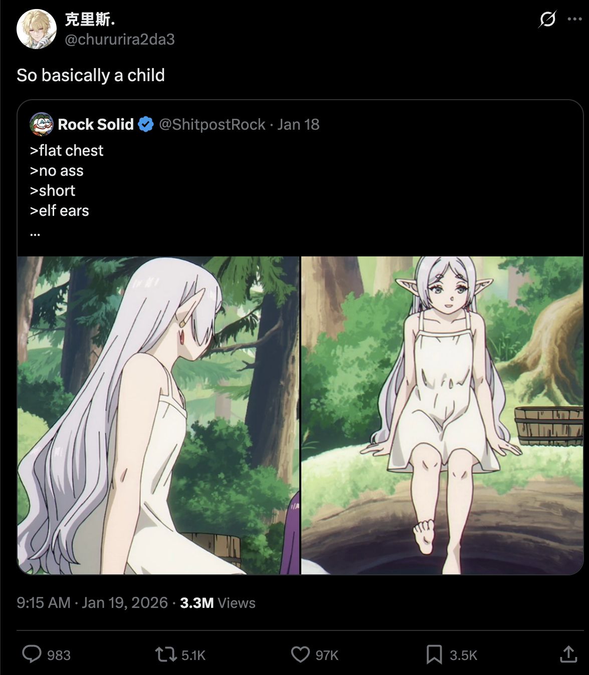Like the post with heart icon

[x=300, y=654]
